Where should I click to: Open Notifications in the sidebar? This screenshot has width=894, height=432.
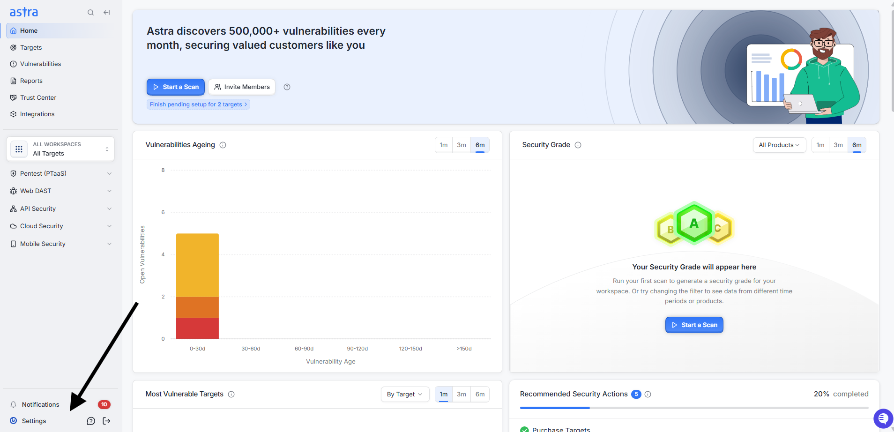point(40,405)
